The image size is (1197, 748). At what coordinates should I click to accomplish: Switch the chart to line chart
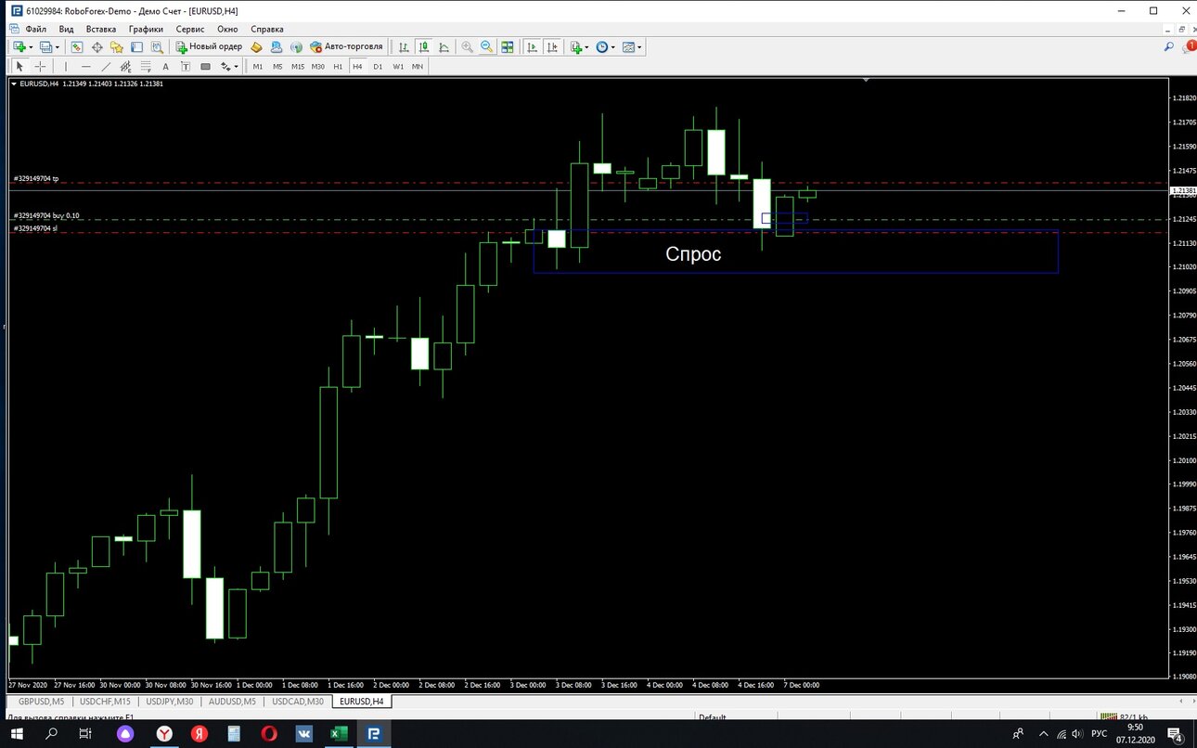click(x=444, y=46)
